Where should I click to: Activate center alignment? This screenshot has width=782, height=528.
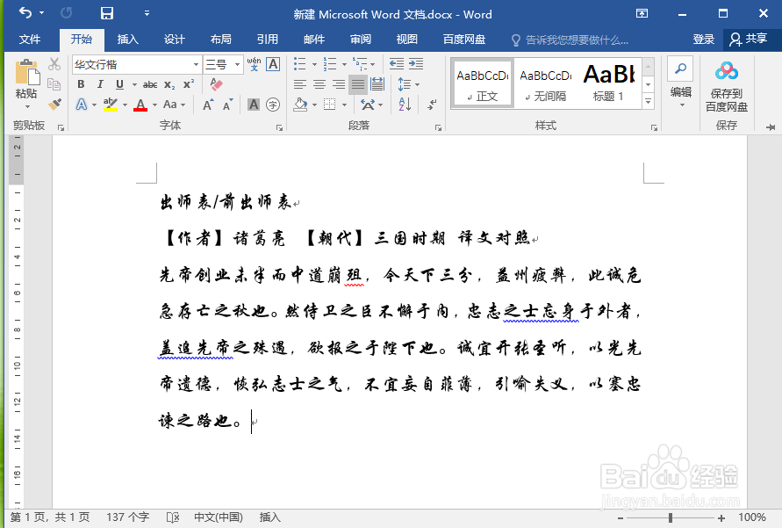click(x=320, y=83)
